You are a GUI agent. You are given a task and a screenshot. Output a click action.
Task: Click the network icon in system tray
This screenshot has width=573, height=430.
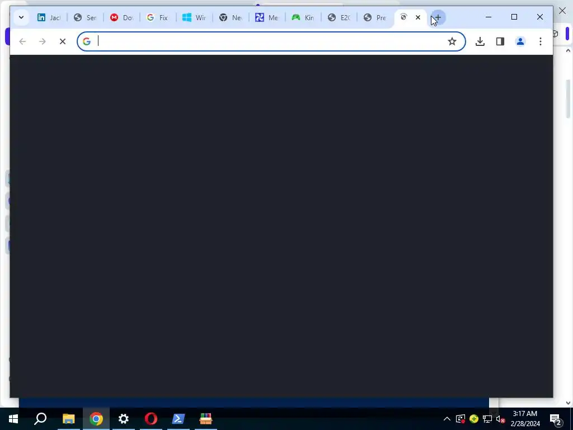(487, 419)
